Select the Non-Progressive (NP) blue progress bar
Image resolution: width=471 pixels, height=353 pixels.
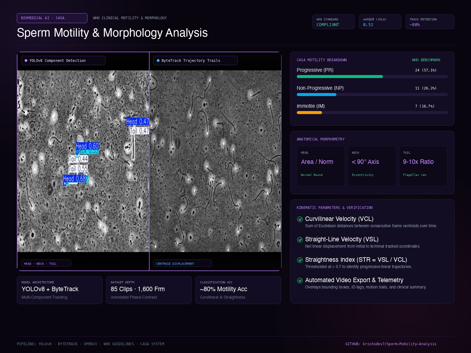317,95
